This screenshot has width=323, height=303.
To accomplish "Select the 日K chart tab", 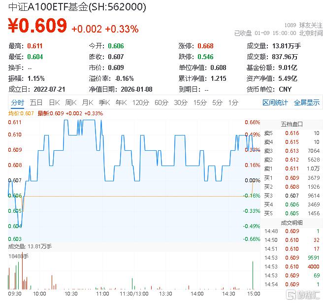I will point(54,102).
